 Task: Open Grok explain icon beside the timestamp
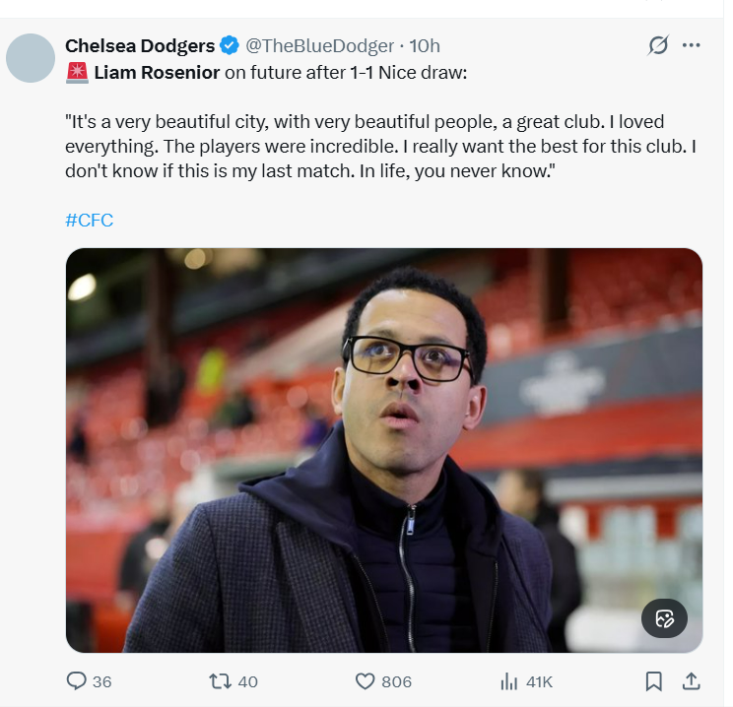(657, 45)
